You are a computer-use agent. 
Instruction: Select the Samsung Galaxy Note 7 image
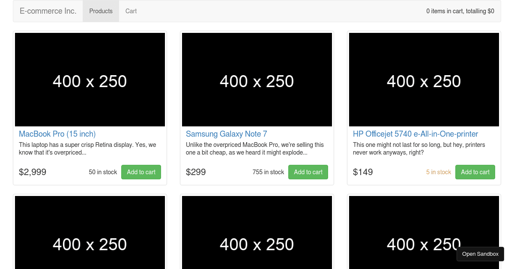257,80
